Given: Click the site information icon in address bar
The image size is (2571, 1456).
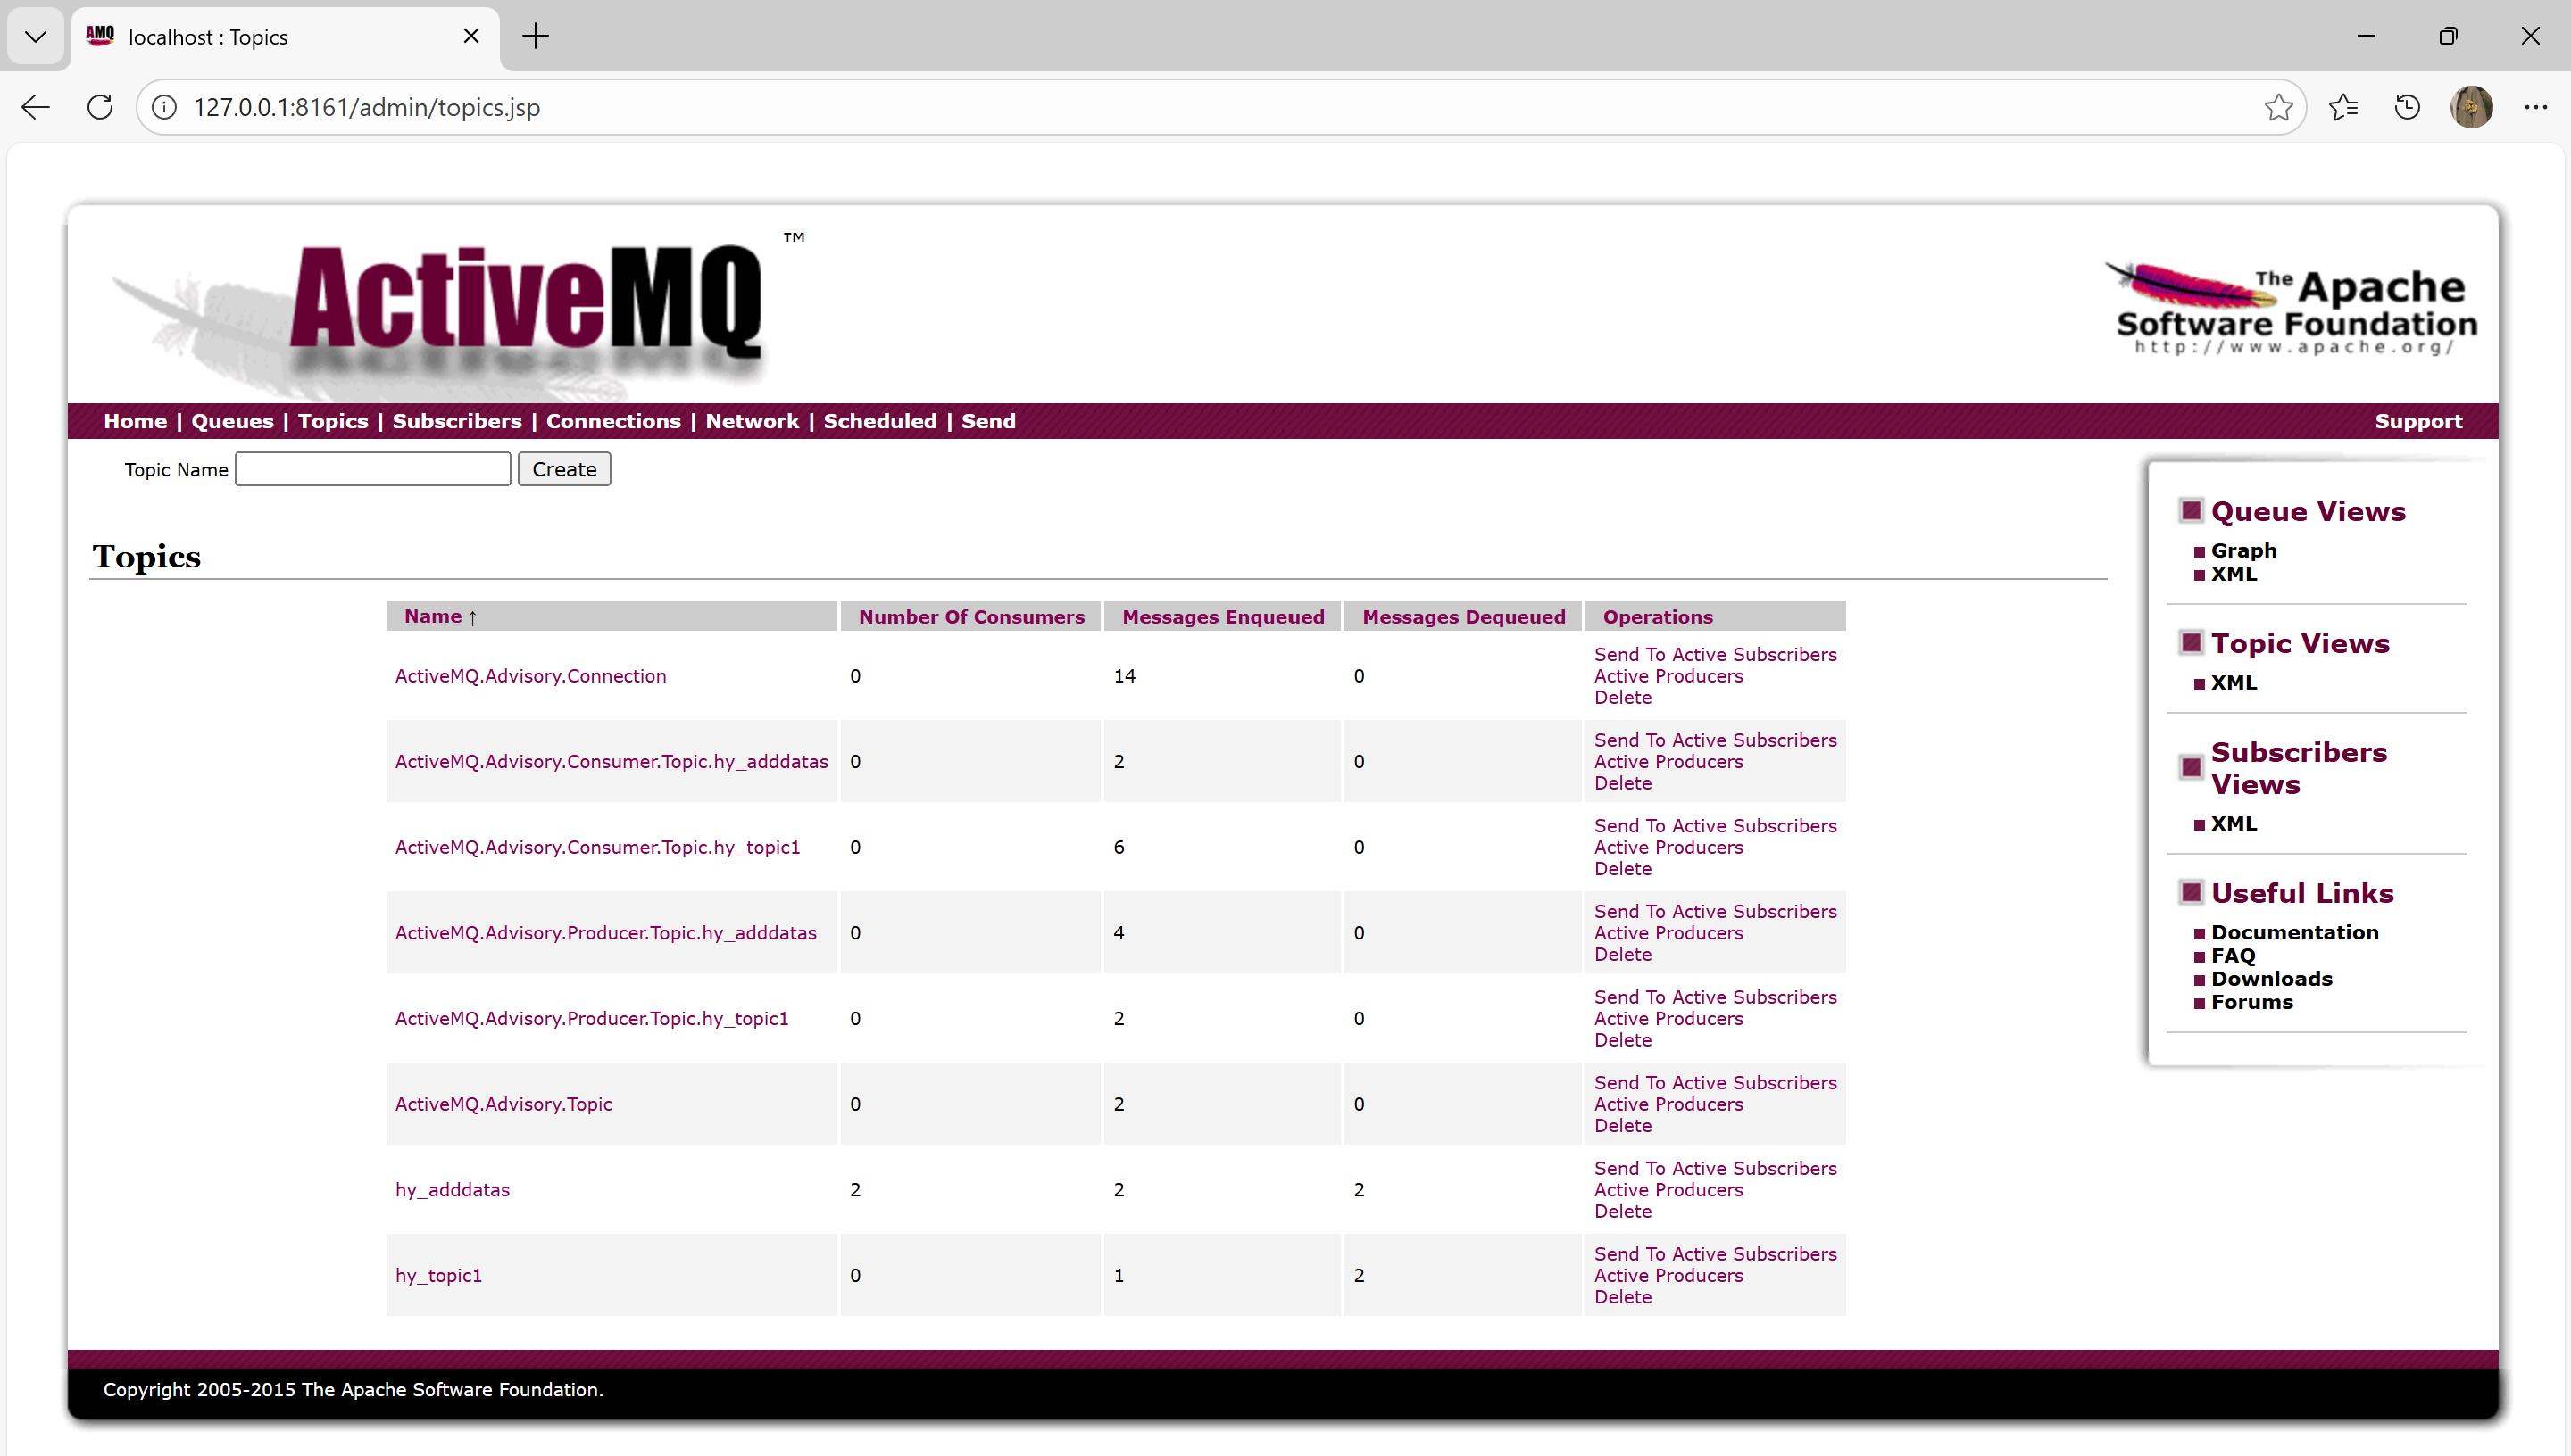Looking at the screenshot, I should point(165,107).
